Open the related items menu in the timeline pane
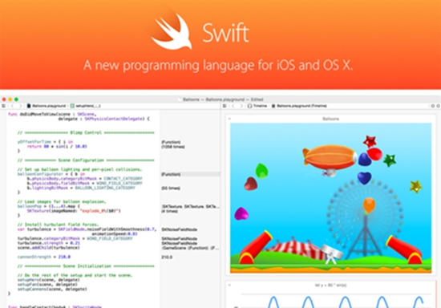Viewport: 441px width, 308px height. pos(225,106)
